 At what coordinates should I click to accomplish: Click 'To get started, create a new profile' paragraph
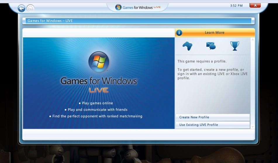(213, 74)
